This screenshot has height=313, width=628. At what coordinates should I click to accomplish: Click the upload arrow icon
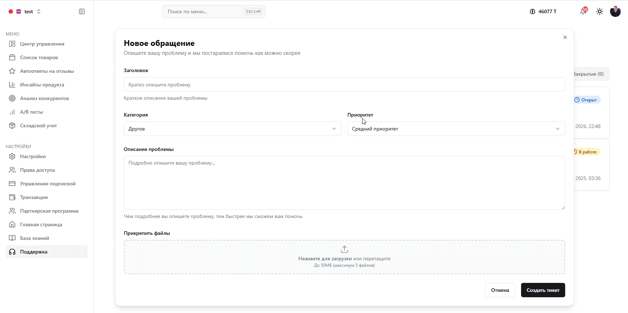coord(345,249)
